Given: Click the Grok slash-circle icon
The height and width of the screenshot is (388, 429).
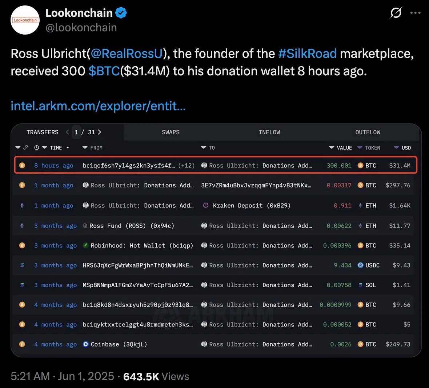Looking at the screenshot, I should (396, 13).
